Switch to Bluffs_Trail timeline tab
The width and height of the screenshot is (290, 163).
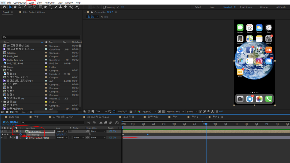pos(14,117)
